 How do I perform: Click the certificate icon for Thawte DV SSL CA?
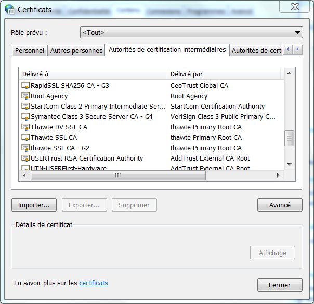[x=25, y=127]
